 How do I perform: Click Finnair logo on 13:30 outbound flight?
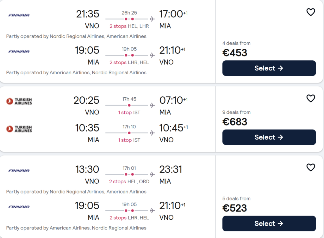(x=19, y=170)
